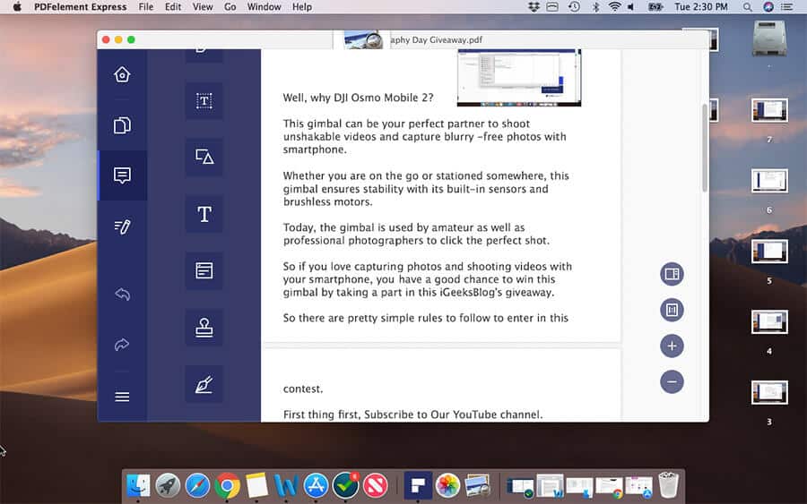Open the Apple menu

(17, 6)
